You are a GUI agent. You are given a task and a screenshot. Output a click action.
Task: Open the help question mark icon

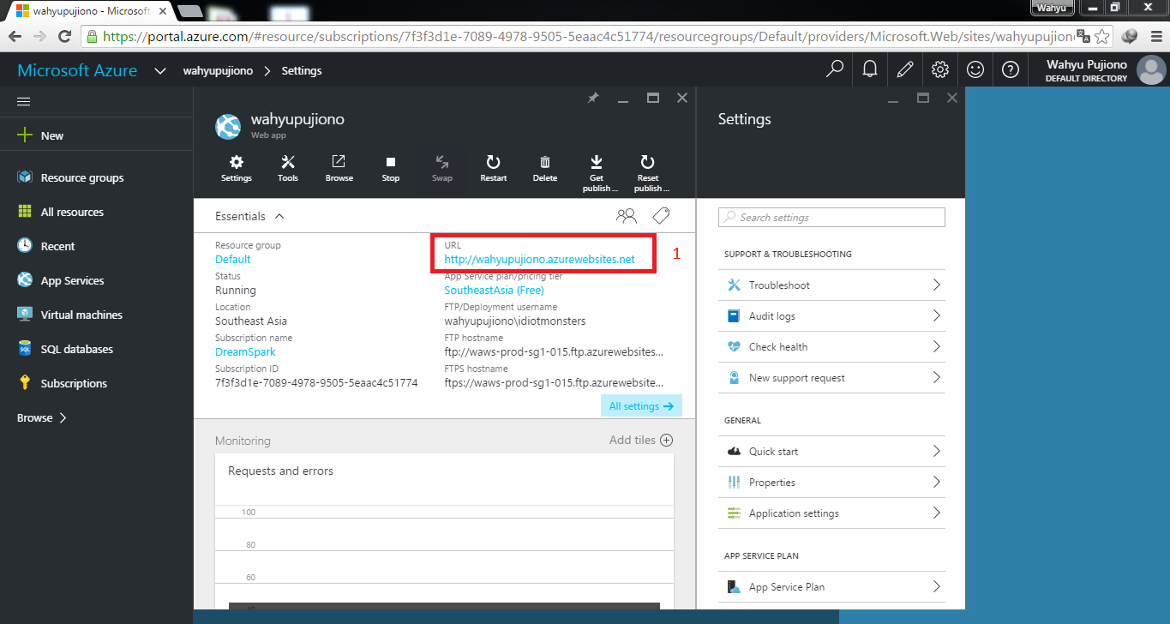tap(1011, 69)
